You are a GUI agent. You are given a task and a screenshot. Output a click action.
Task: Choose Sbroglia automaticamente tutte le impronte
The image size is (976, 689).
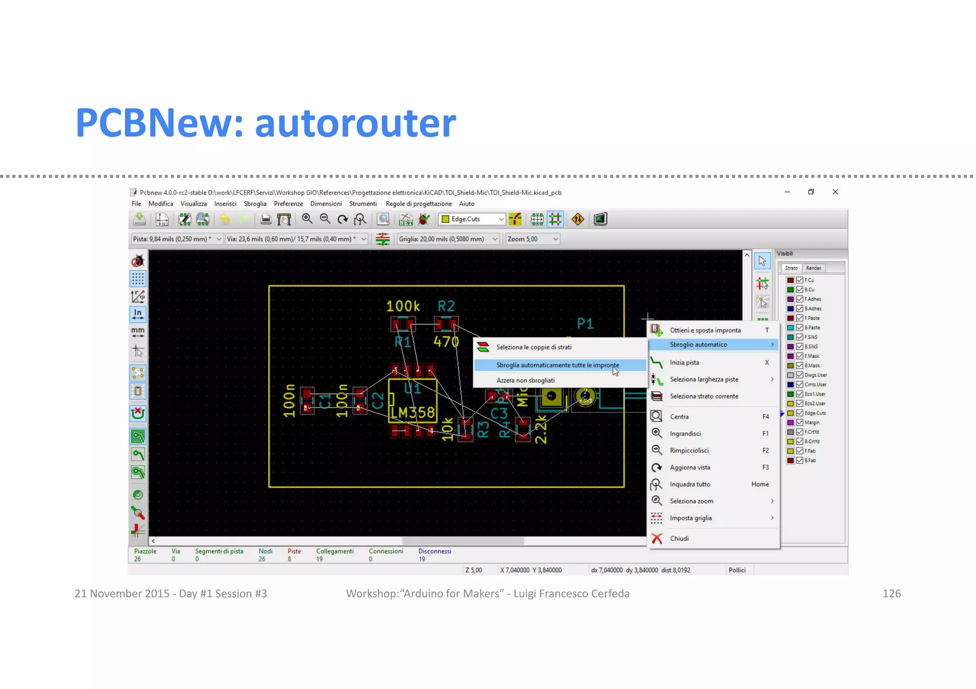click(x=560, y=365)
